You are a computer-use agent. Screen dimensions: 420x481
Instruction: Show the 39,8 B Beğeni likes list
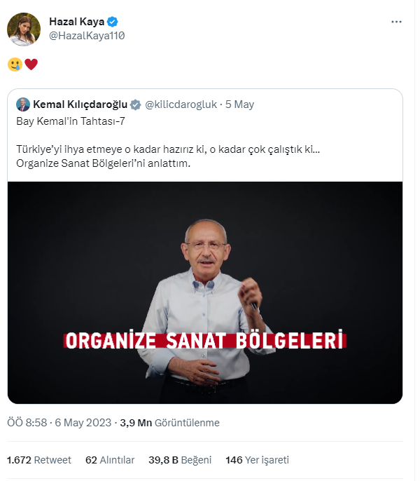[x=180, y=460]
